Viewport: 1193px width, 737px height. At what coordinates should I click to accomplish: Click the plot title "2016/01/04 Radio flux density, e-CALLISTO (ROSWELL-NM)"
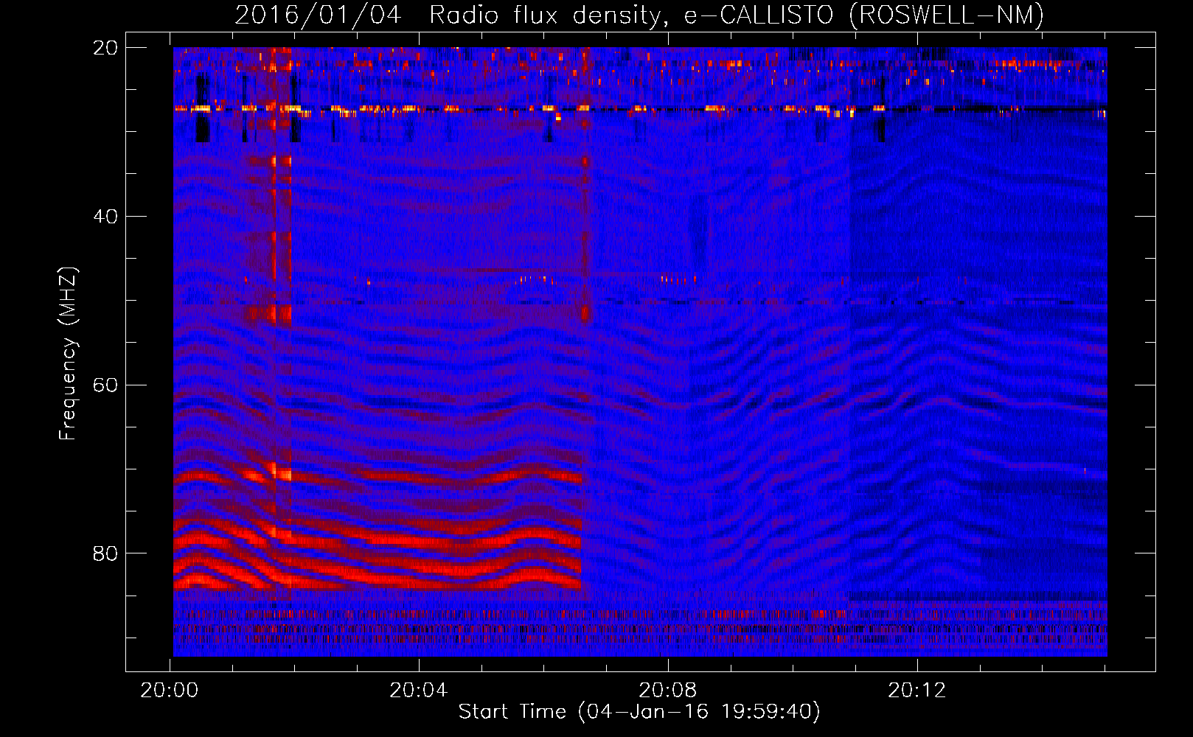[x=639, y=15]
